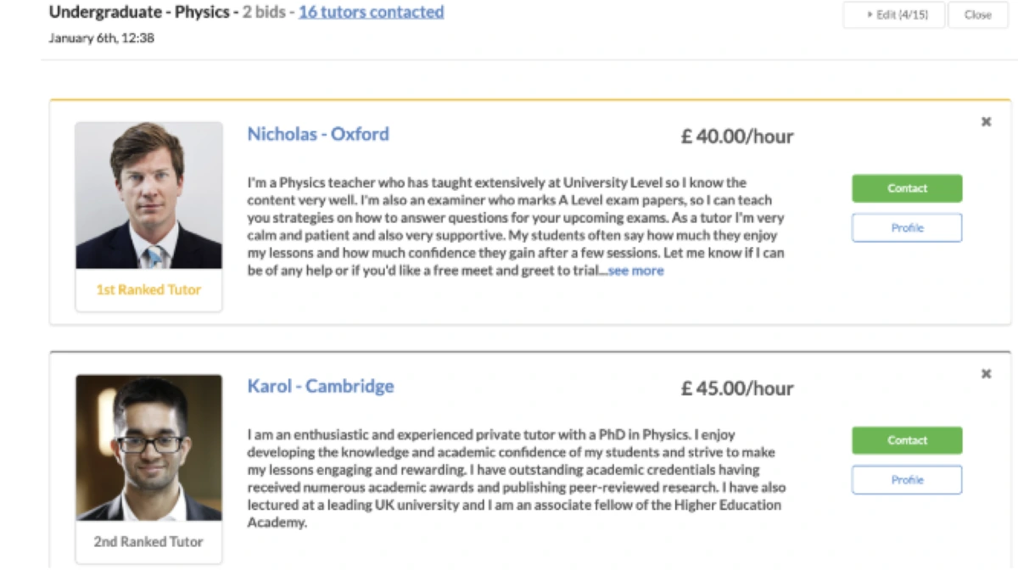Dismiss Nicholas's bid with the X icon
Viewport: 1018px width, 570px height.
tap(986, 122)
